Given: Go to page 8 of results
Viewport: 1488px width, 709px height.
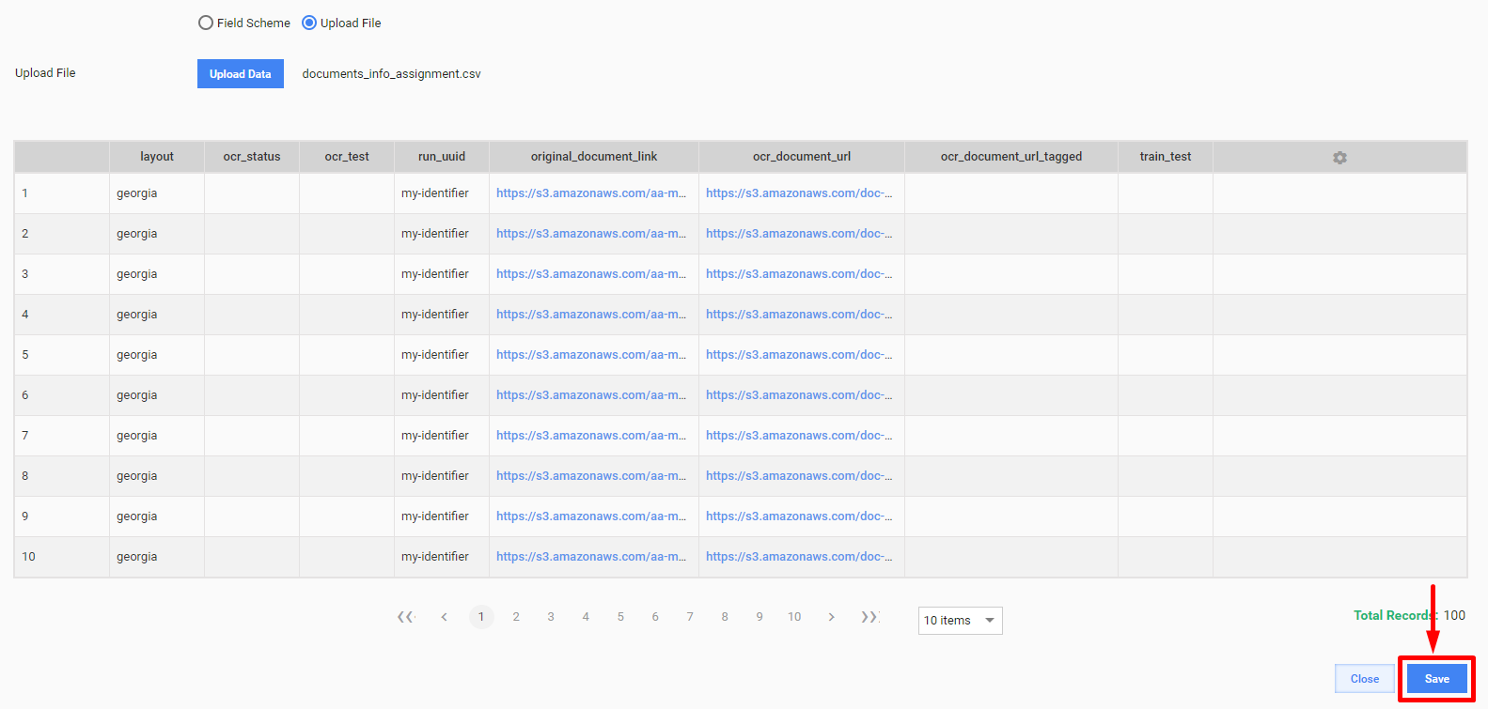Looking at the screenshot, I should click(x=725, y=617).
